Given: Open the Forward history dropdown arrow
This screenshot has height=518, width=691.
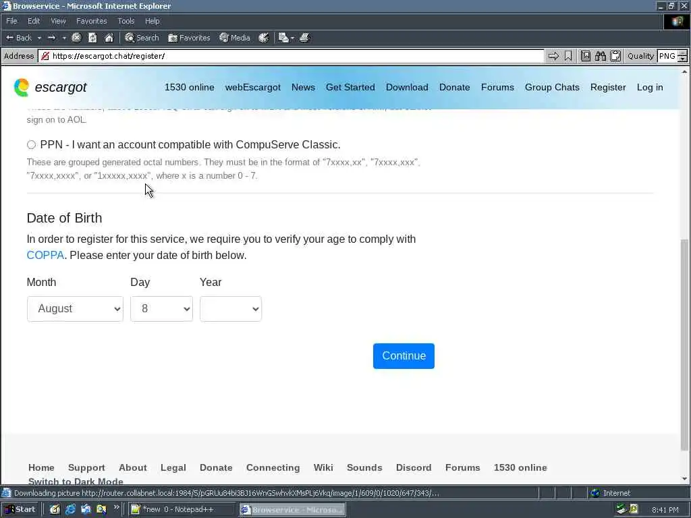Looking at the screenshot, I should point(64,38).
